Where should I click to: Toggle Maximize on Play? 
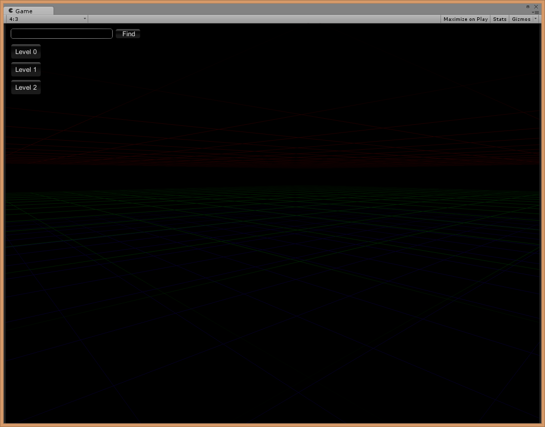[x=465, y=19]
